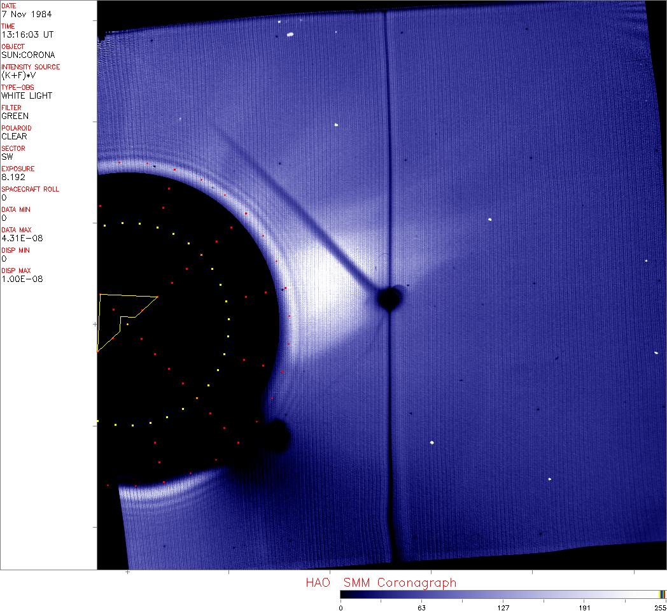
Task: Click the dark circular blob at the diagonal arm's tip
Action: (389, 298)
